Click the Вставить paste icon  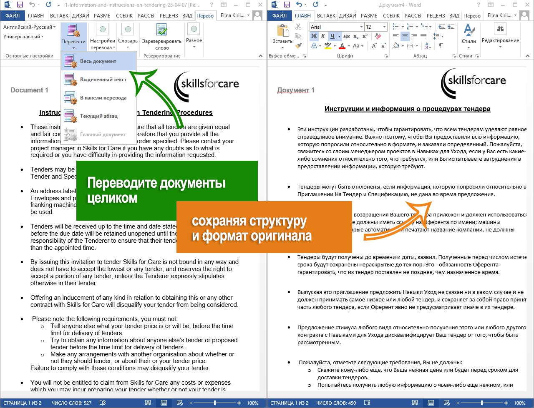[x=282, y=30]
